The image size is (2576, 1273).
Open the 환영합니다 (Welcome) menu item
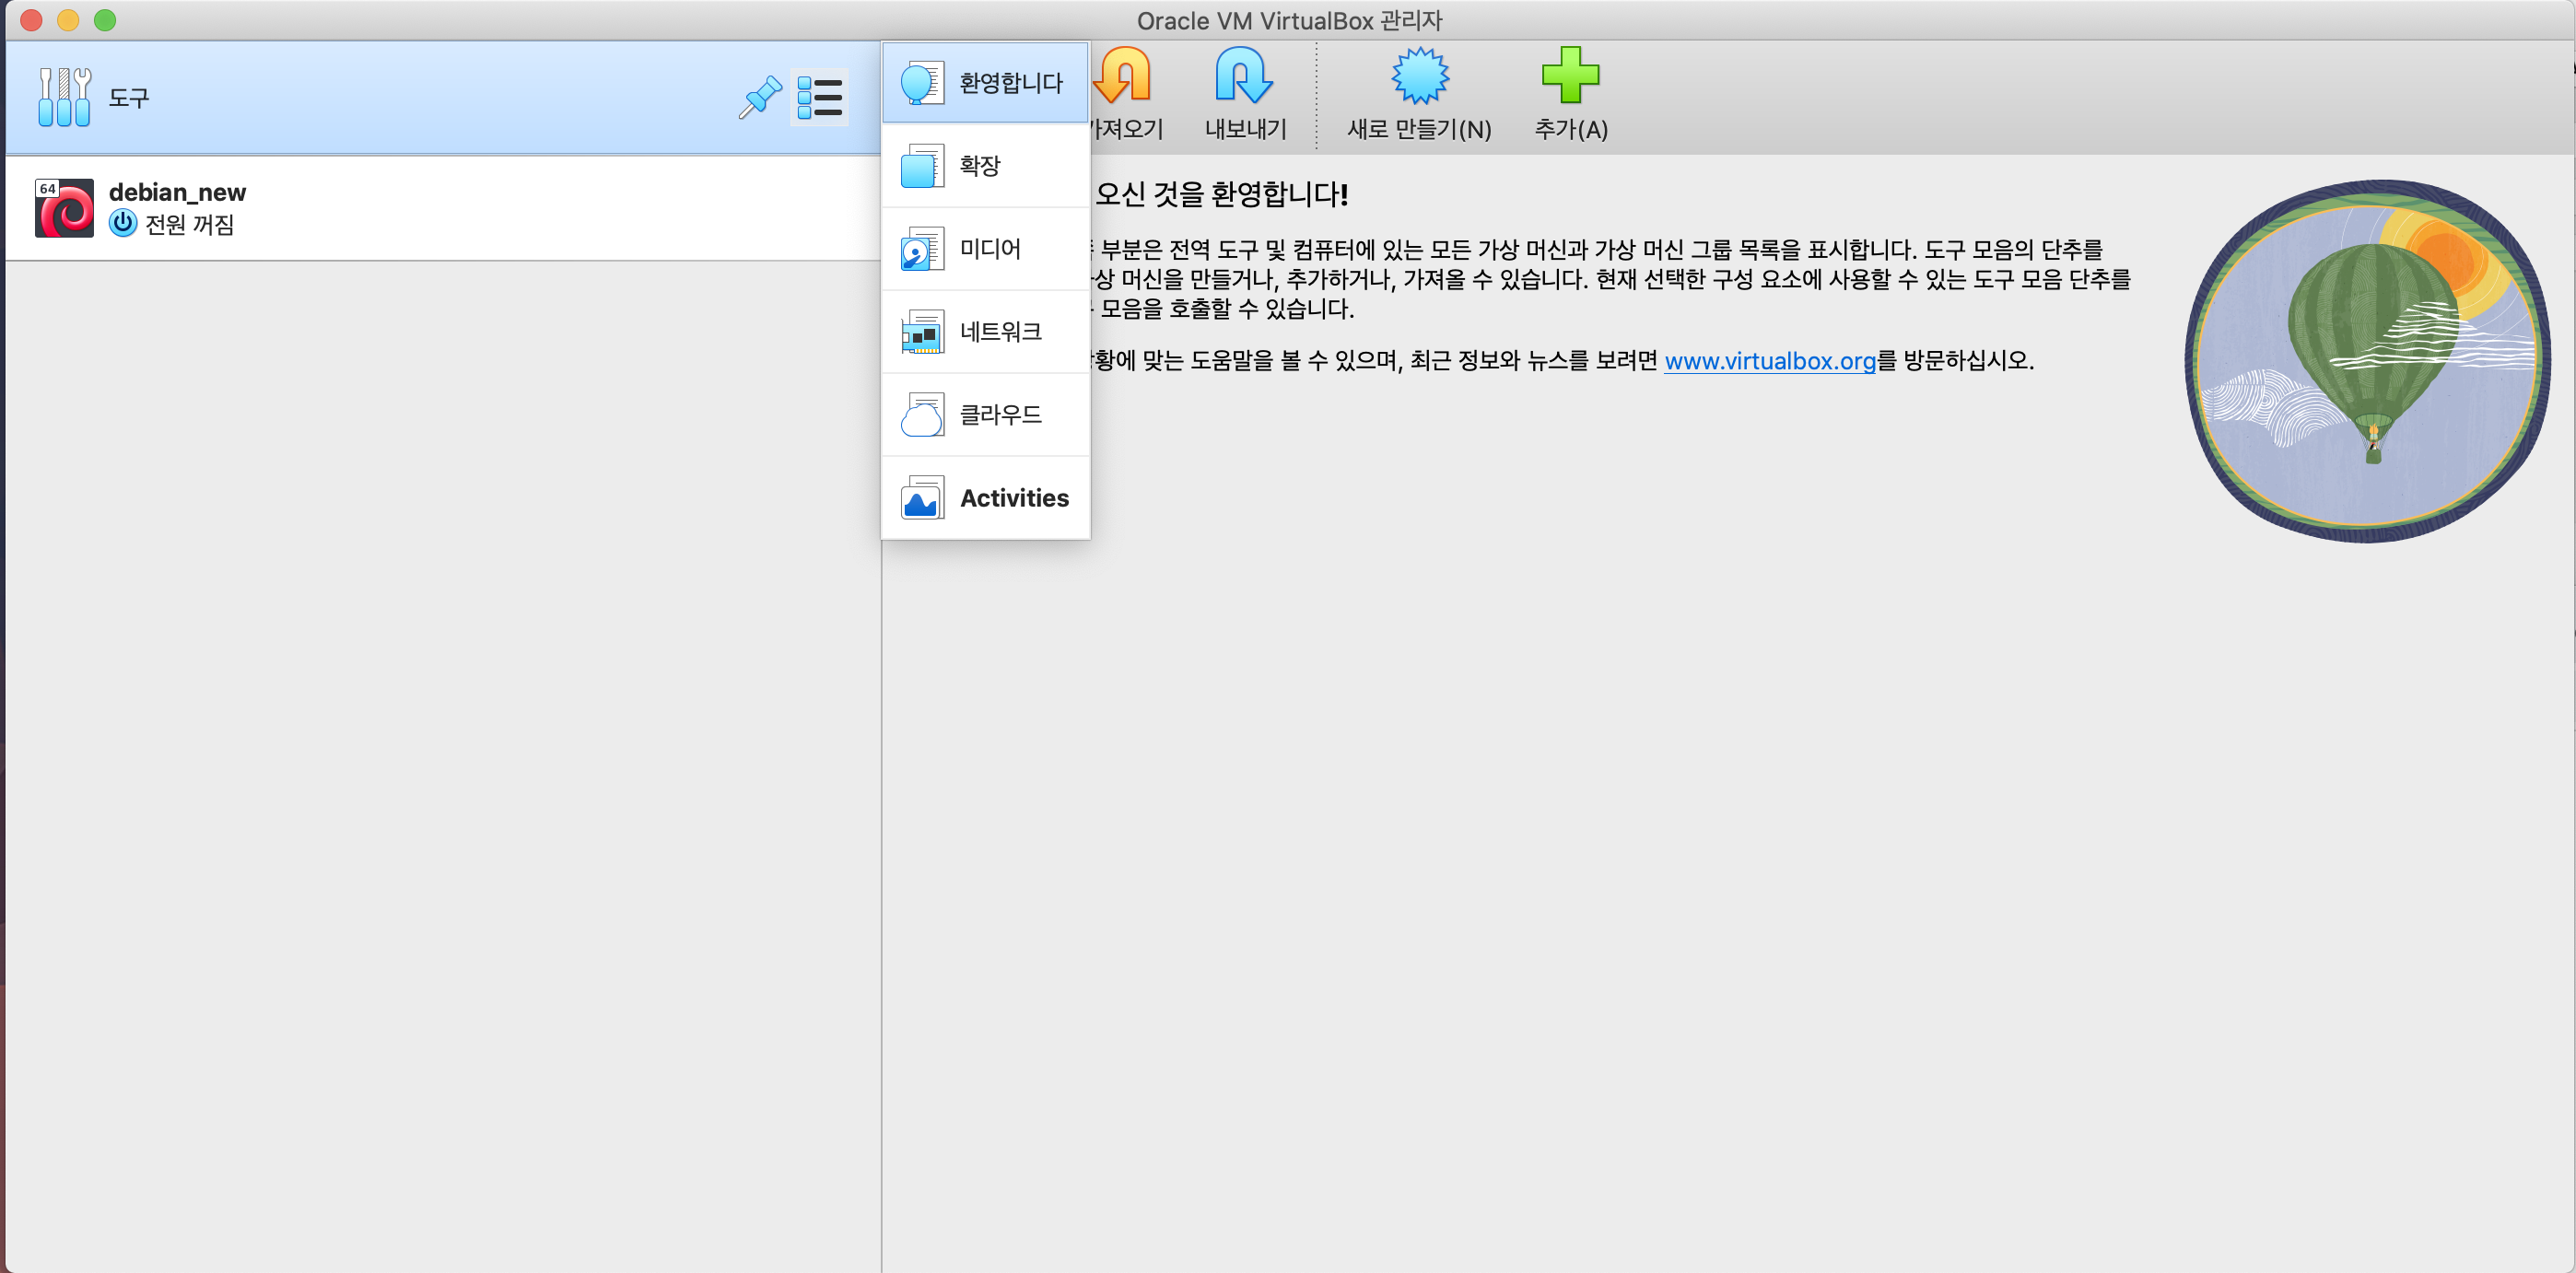click(985, 83)
